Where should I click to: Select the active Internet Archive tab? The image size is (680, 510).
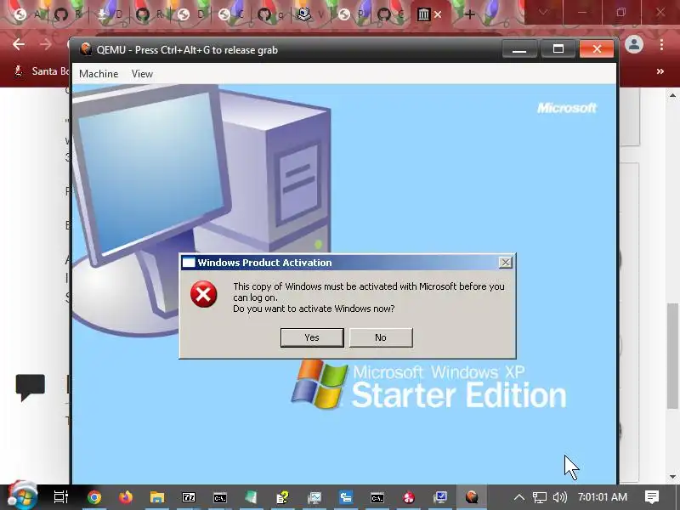point(423,14)
